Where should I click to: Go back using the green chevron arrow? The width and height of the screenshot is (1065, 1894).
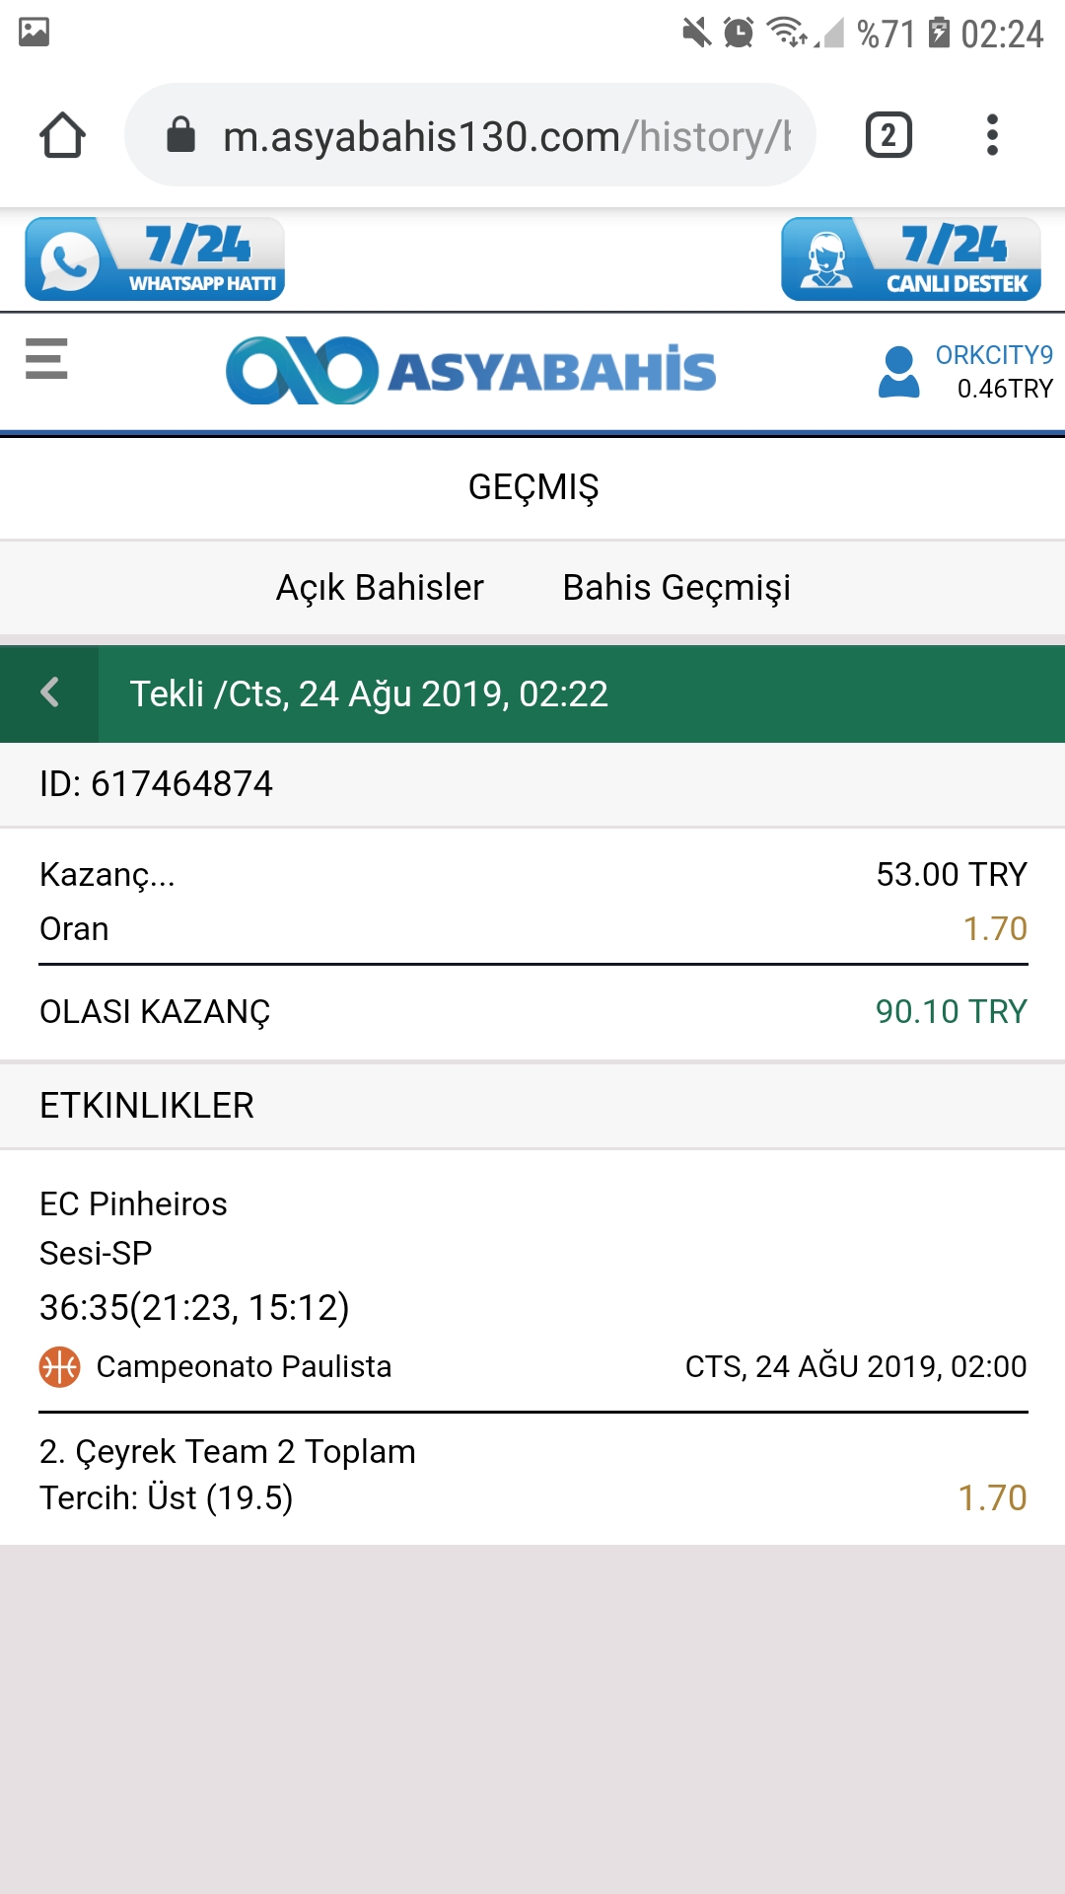tap(49, 693)
